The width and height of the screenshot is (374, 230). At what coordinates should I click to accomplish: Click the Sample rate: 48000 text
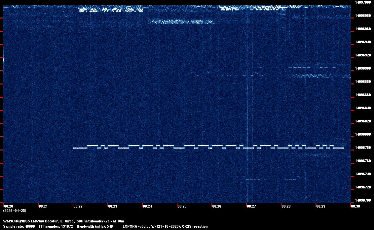click(x=19, y=226)
